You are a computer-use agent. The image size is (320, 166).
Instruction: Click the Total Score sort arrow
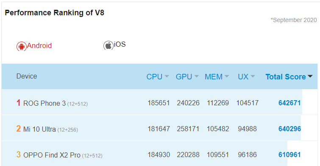click(x=310, y=76)
